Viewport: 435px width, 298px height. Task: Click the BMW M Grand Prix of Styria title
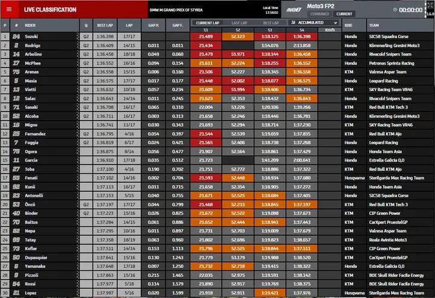click(x=176, y=10)
